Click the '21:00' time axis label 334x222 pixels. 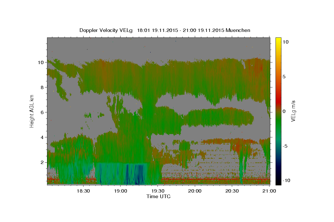[269, 191]
